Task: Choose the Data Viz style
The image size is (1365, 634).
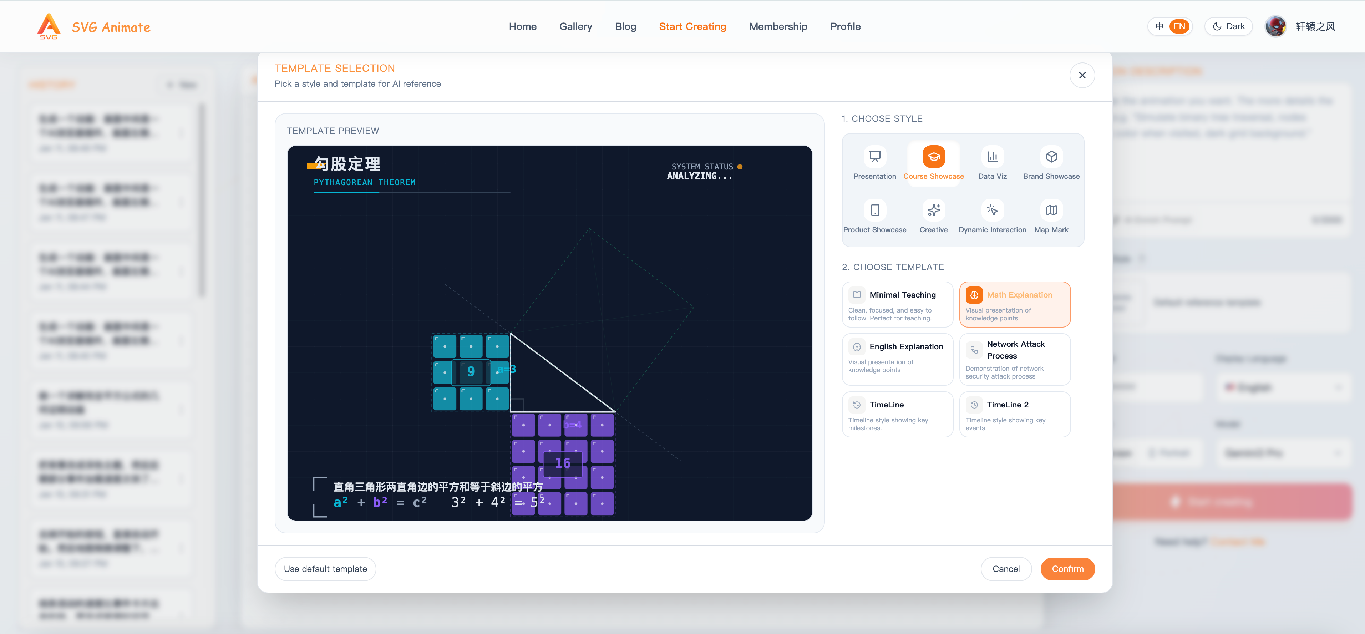Action: (993, 162)
